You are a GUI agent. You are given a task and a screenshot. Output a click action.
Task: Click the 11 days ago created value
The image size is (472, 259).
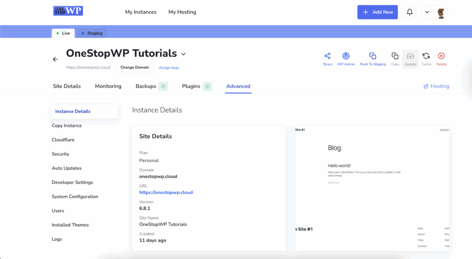153,241
